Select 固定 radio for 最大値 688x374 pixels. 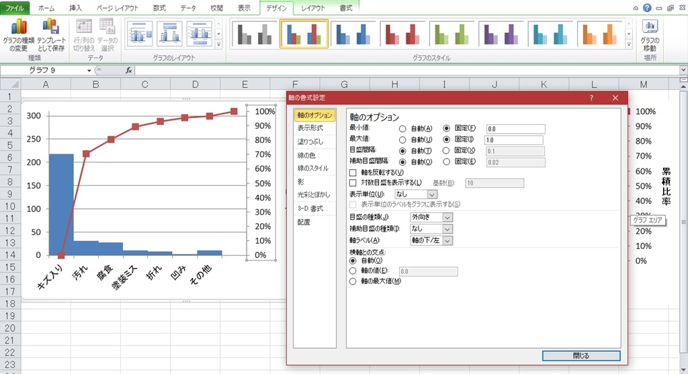pos(446,140)
